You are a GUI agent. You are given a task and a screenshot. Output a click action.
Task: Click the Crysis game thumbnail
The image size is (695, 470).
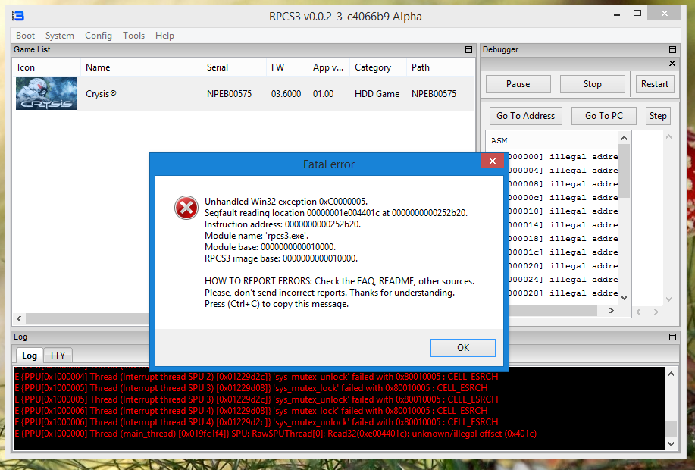(x=46, y=94)
